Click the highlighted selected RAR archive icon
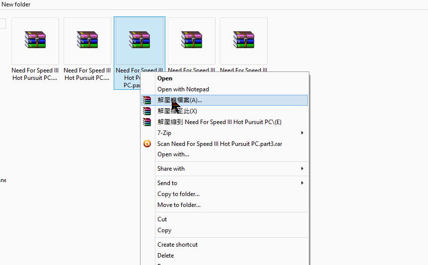Viewport: 428px width, 265px height. (140, 40)
